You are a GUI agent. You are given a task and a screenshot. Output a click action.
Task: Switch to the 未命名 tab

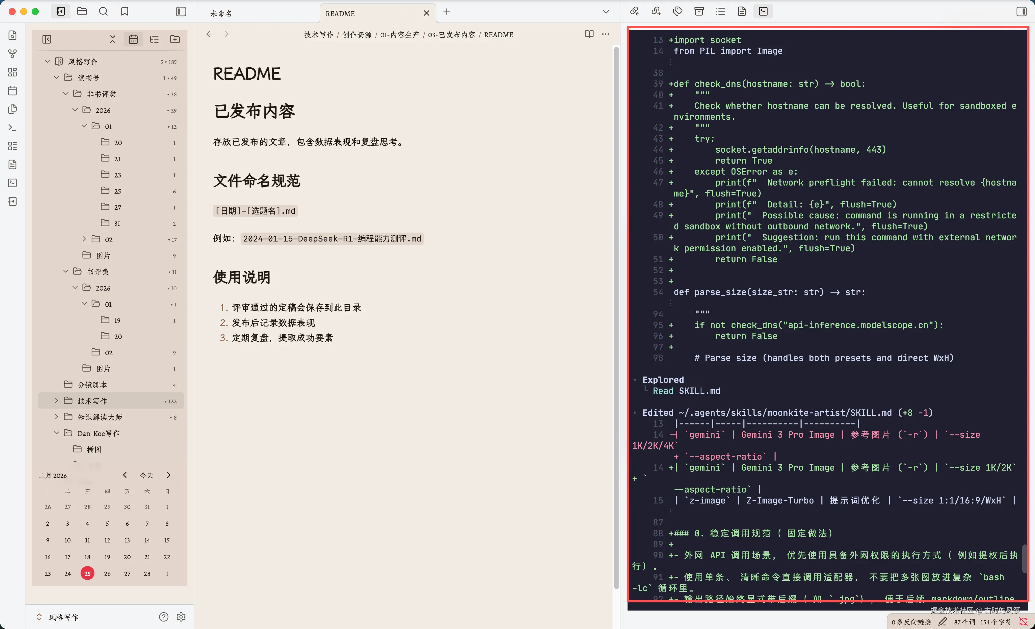click(x=221, y=14)
